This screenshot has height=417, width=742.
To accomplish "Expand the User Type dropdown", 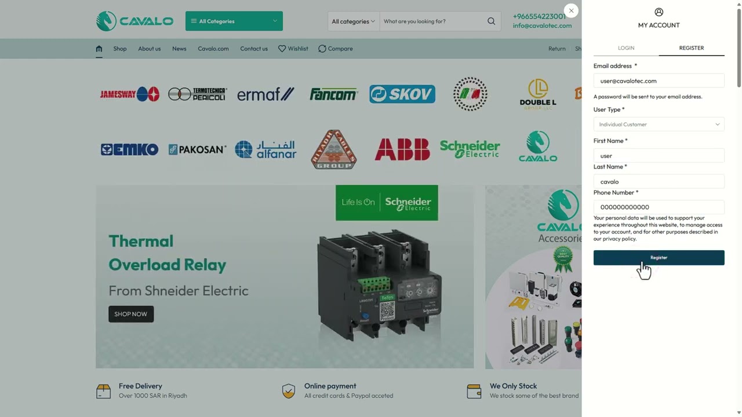I will (659, 125).
